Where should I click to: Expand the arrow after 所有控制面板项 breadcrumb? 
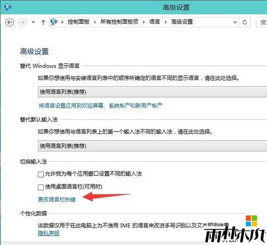point(144,22)
